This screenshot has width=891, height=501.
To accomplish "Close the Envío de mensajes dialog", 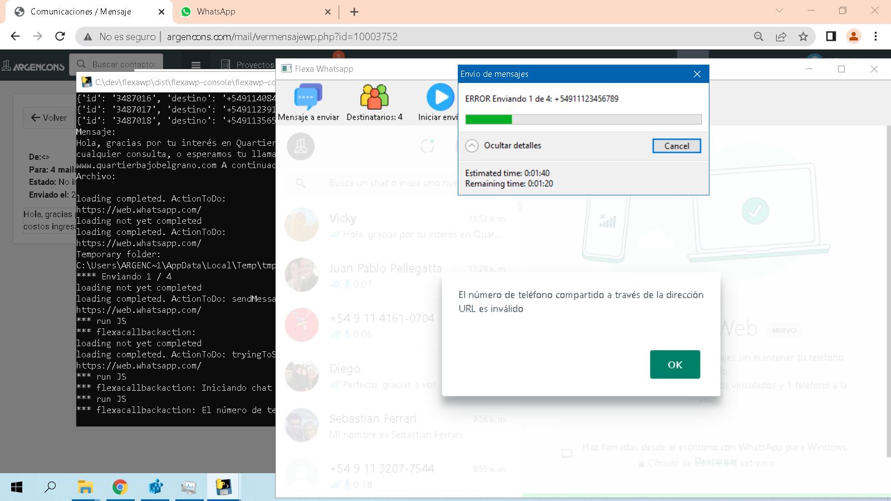I will 697,74.
